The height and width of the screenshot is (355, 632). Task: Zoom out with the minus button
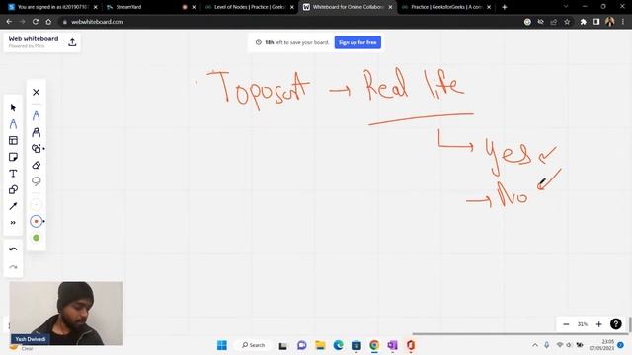tap(566, 324)
